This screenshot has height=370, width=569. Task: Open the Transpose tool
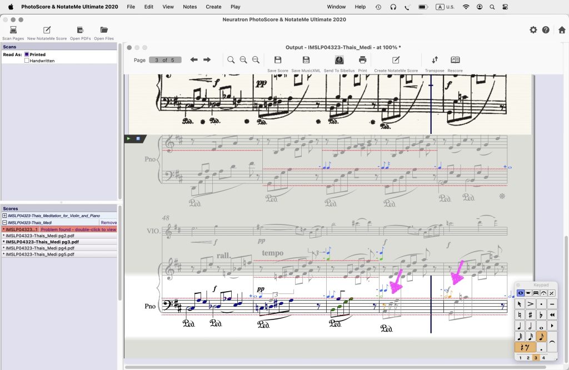pos(435,60)
